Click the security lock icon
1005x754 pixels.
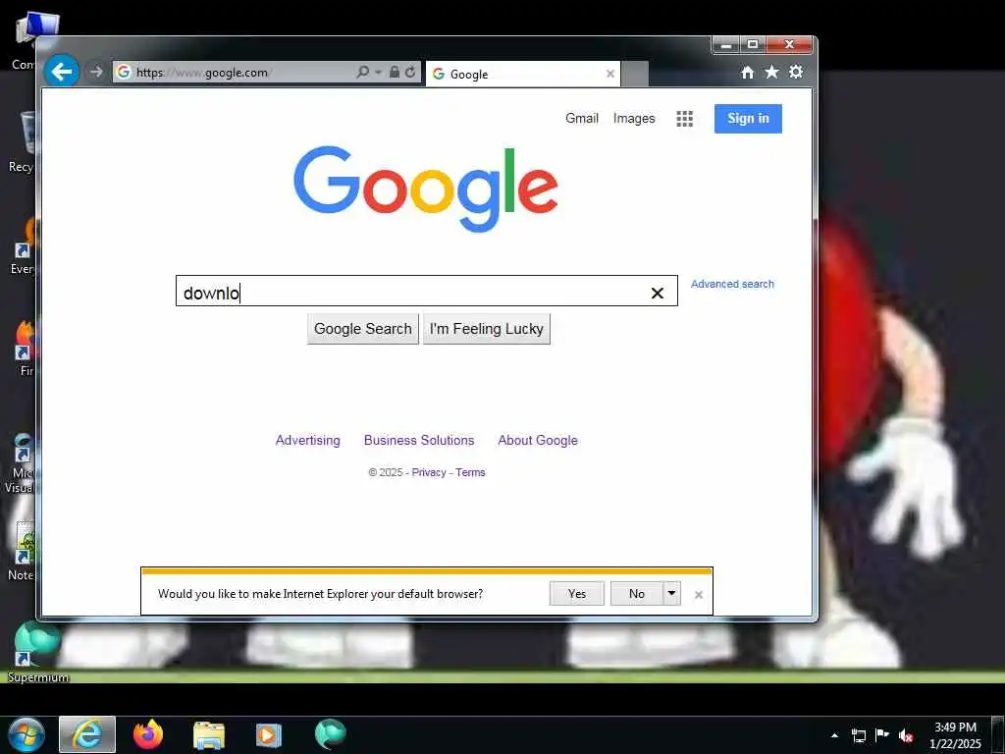point(395,72)
